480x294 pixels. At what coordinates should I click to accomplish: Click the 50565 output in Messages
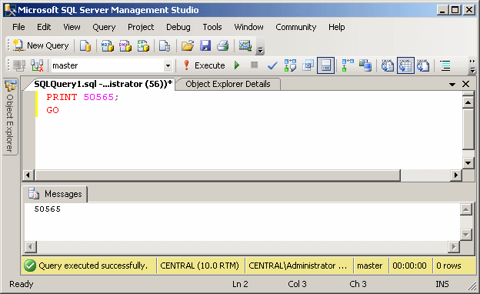[x=48, y=209]
